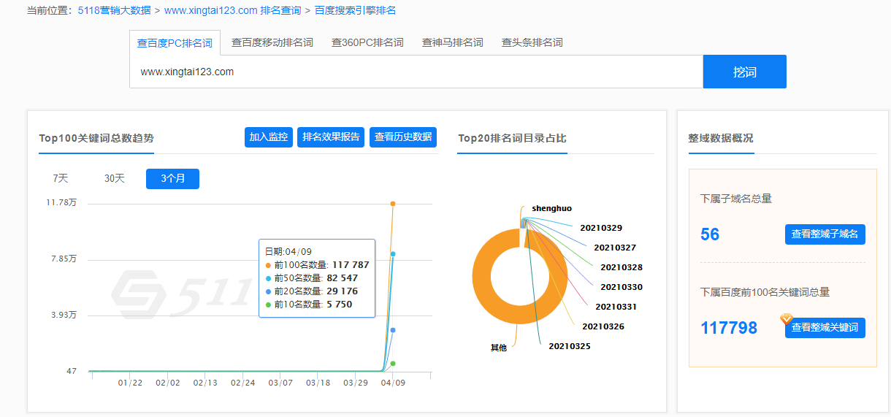Open the 百度搜索引擎排名 breadcrumb link
The image size is (891, 417).
click(x=356, y=10)
